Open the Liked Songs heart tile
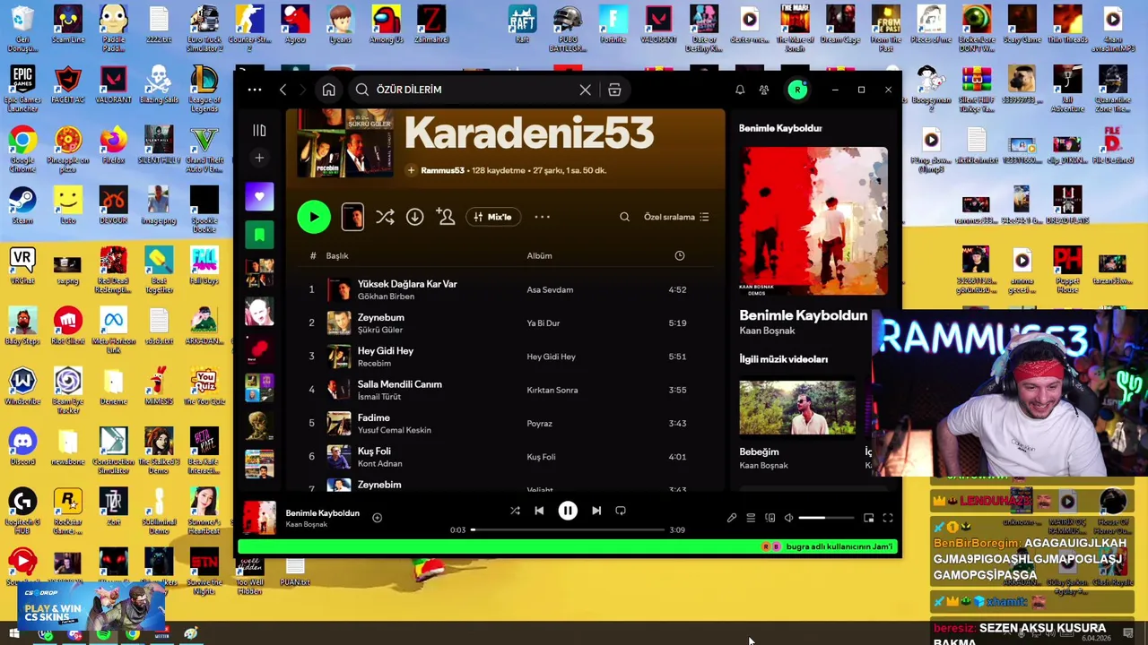Screen dimensions: 1148x645 (259, 196)
